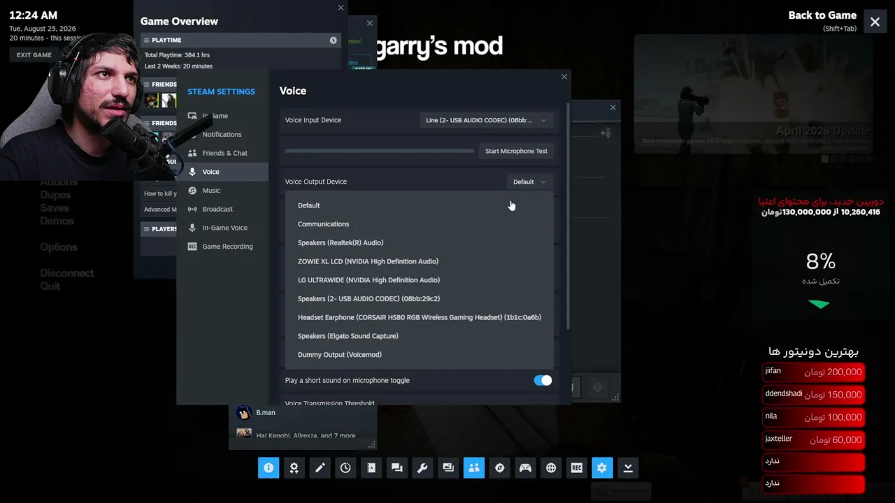Click the clock icon in Playtime header

(x=333, y=41)
